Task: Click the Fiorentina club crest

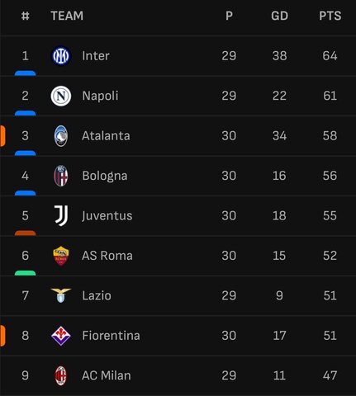Action: pos(61,336)
